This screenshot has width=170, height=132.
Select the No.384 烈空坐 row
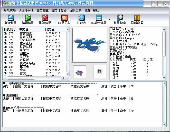34,57
